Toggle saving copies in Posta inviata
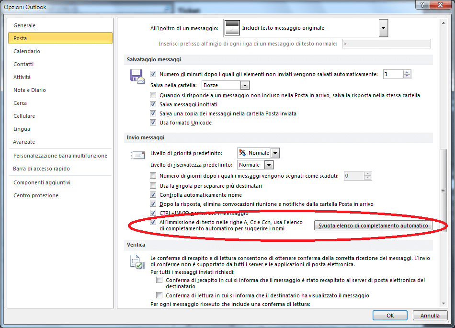Screen dimensions: 455x328 tap(153, 113)
